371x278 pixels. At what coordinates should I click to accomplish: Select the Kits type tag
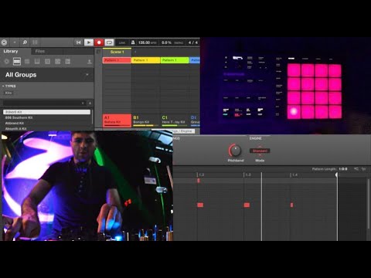[9, 93]
